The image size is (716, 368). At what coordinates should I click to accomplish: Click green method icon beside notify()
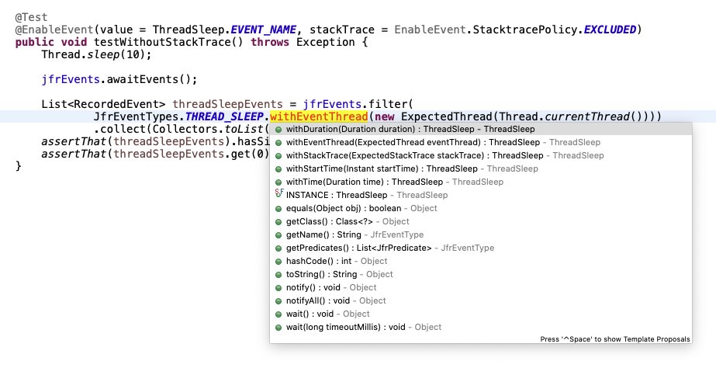(278, 289)
